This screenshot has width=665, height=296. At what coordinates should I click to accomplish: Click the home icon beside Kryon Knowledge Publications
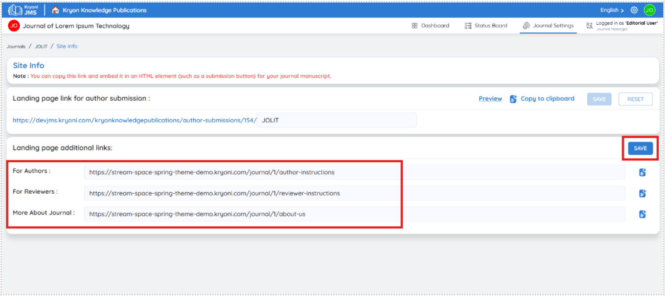(x=56, y=10)
